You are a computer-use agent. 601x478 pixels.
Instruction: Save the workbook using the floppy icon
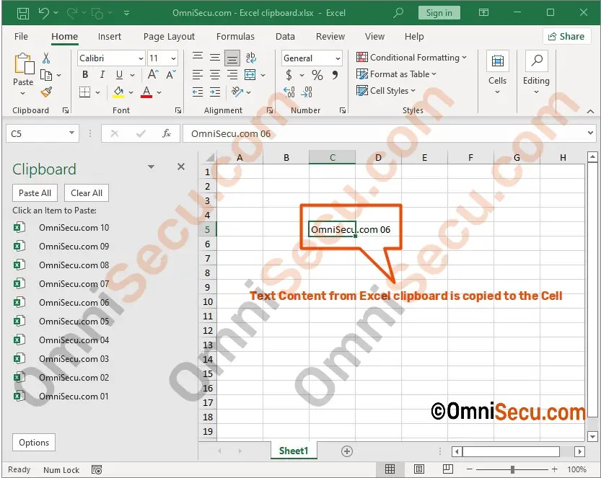tap(23, 13)
